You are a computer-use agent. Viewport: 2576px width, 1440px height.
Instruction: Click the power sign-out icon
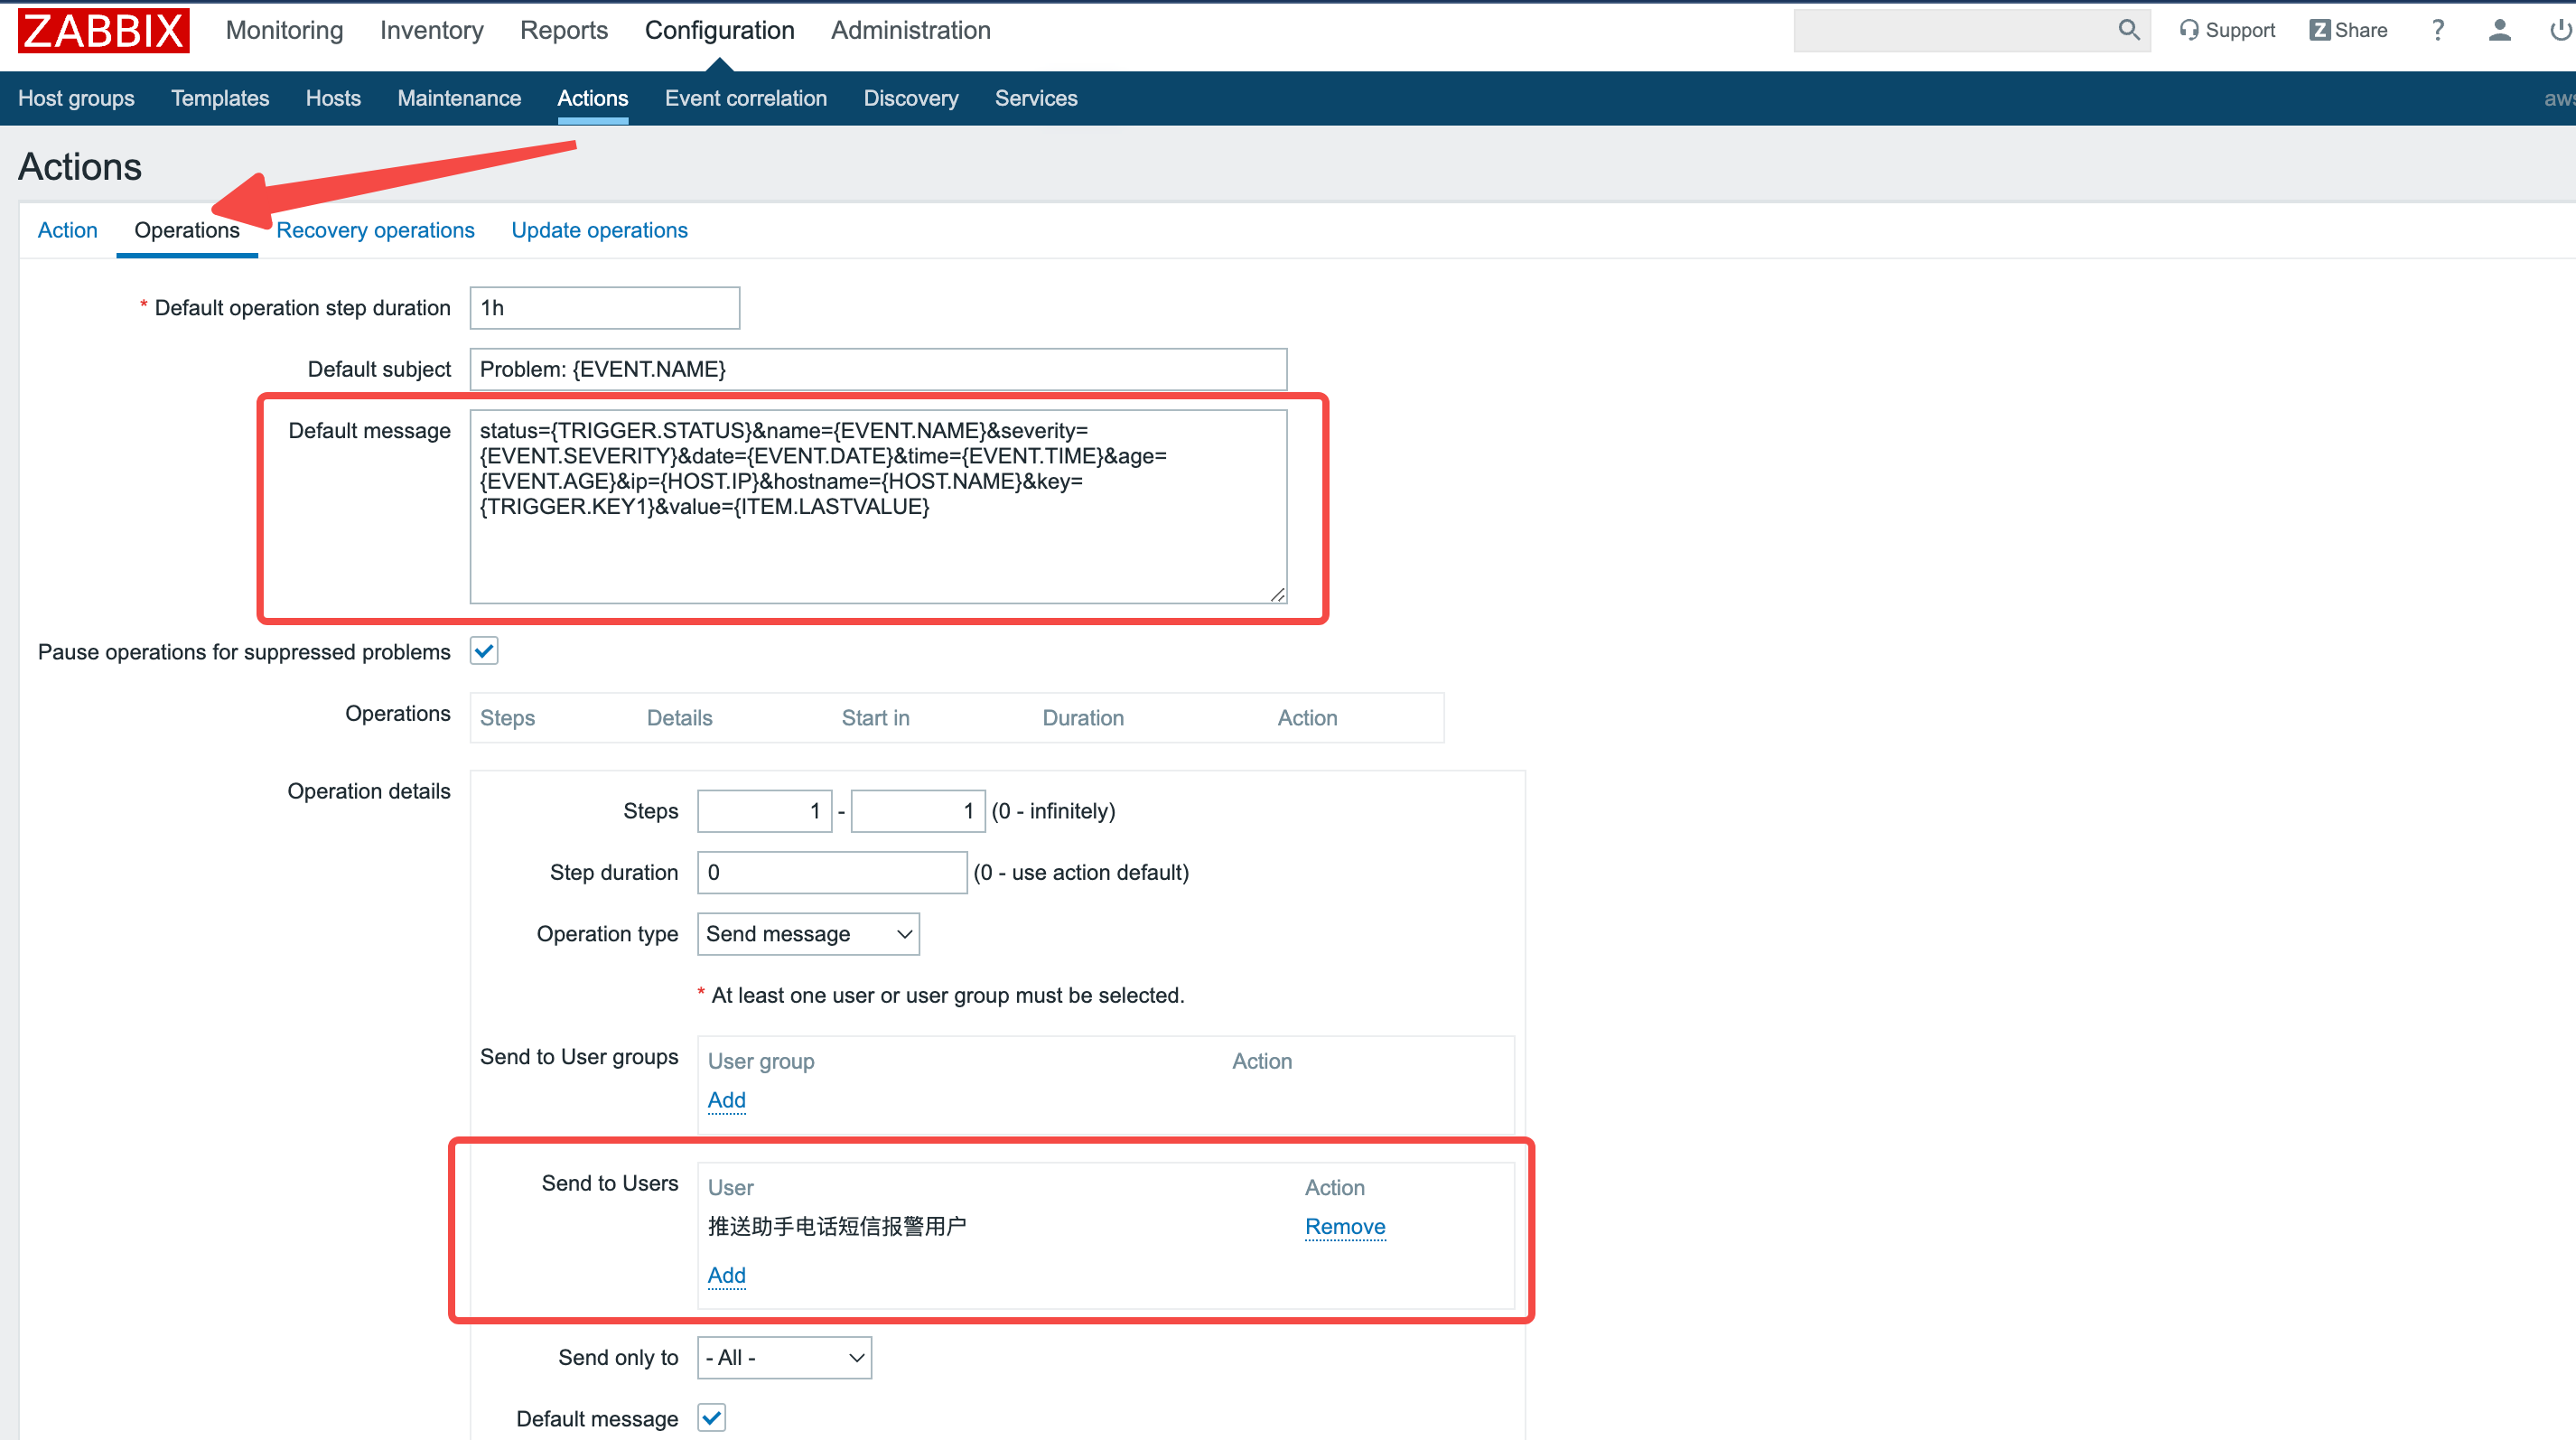click(2561, 31)
